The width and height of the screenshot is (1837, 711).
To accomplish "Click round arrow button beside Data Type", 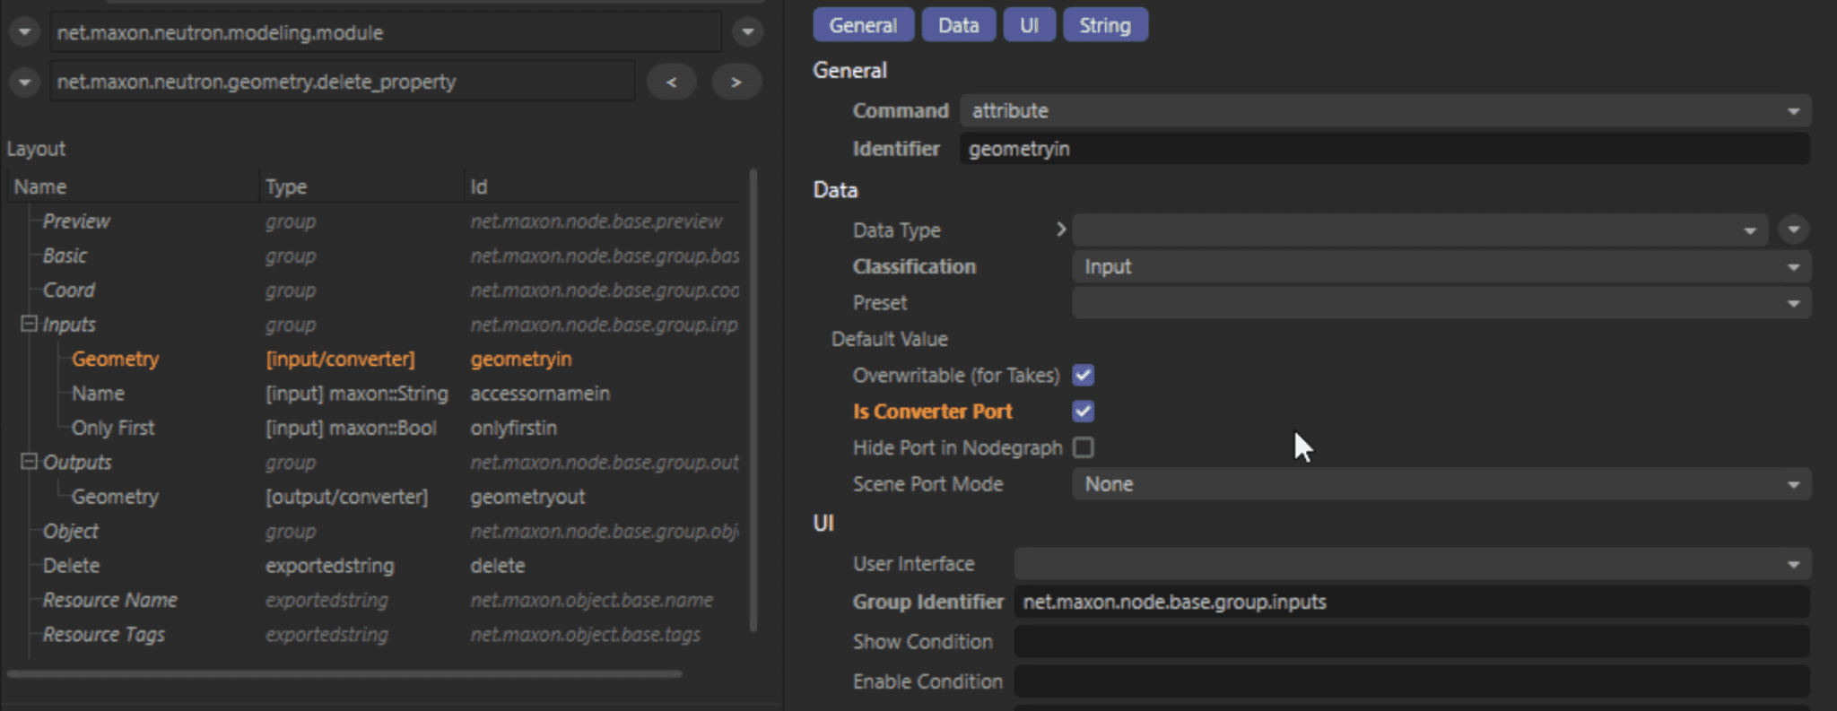I will click(1793, 230).
